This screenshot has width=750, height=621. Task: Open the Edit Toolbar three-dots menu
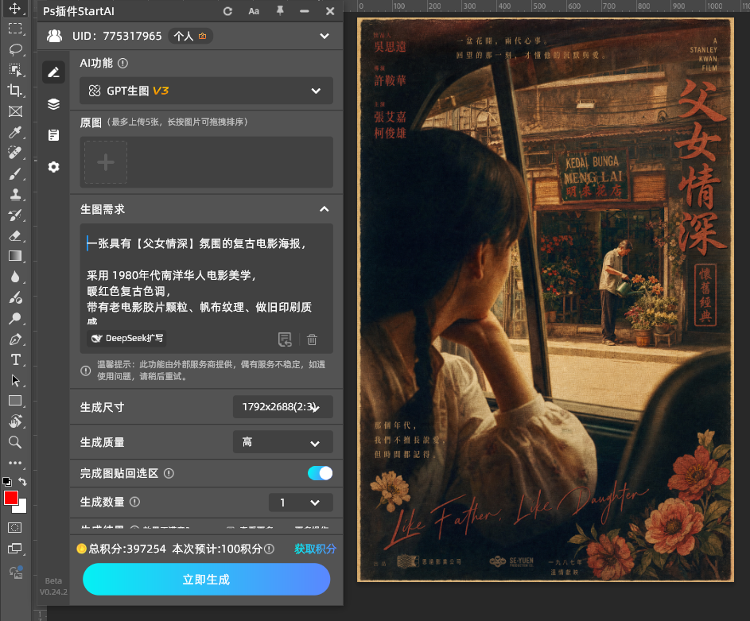(x=15, y=463)
